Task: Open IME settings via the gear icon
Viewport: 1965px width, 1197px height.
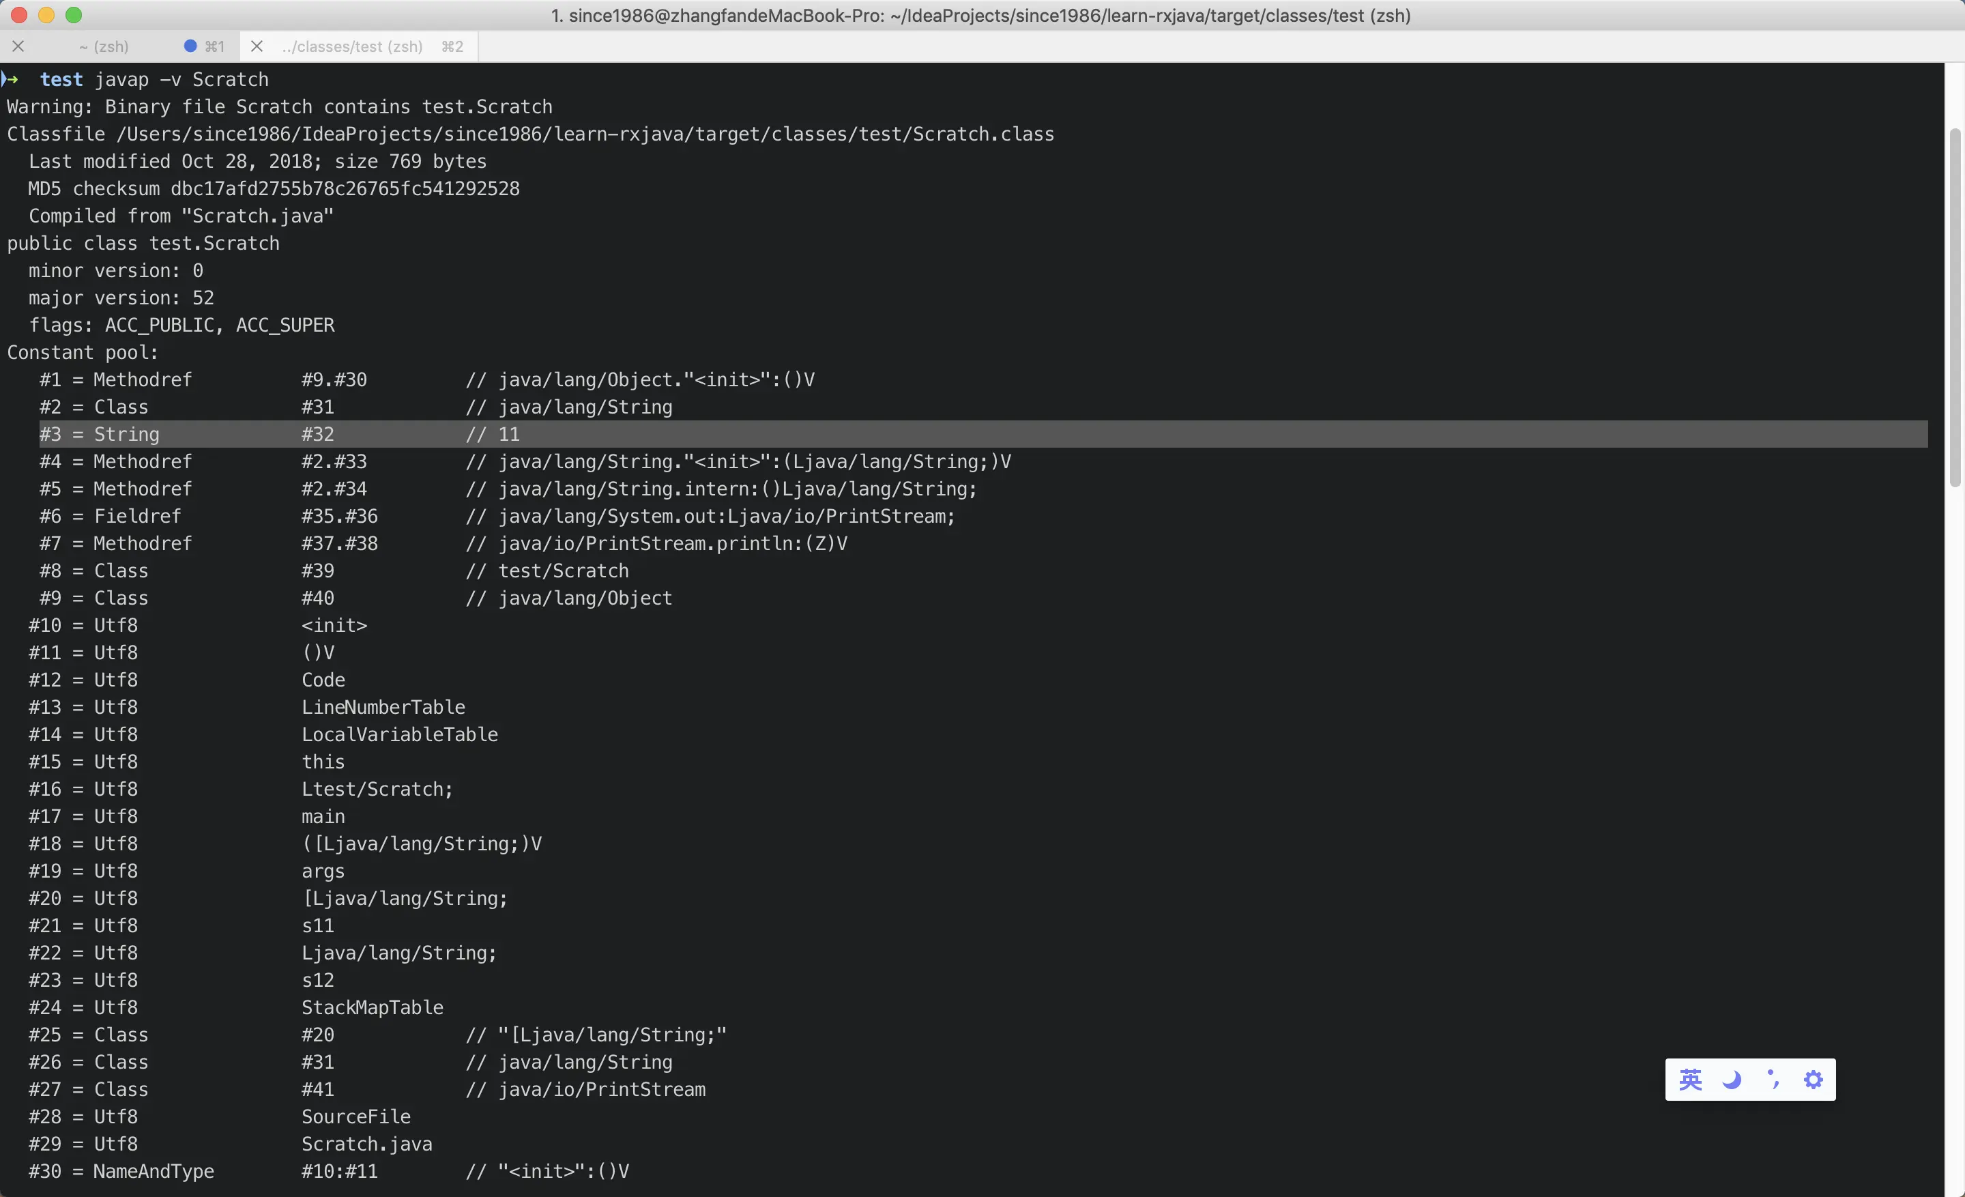Action: (x=1814, y=1080)
